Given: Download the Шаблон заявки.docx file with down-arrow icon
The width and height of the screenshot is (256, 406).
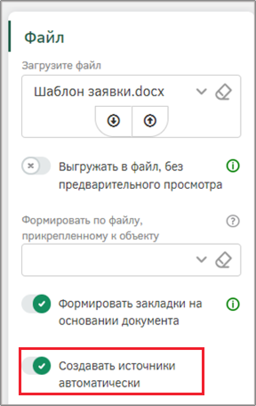Looking at the screenshot, I should [x=113, y=121].
